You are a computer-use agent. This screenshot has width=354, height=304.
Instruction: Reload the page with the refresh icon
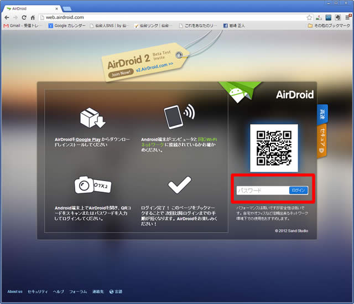(x=24, y=17)
